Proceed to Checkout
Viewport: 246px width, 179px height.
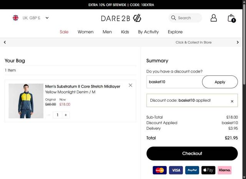coord(192,153)
